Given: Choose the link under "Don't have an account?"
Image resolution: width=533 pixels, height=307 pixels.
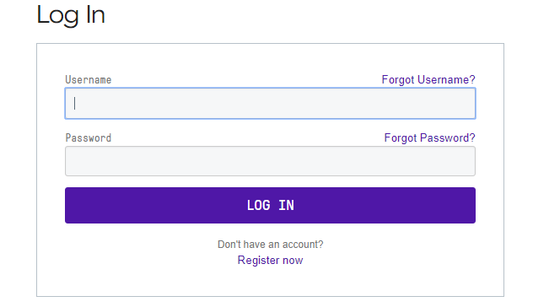Looking at the screenshot, I should click(270, 260).
